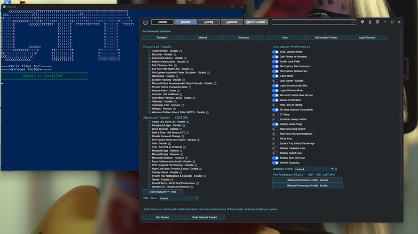This screenshot has width=418, height=234.
Task: Check the BitLocker - Disable checkbox
Action: (150, 54)
